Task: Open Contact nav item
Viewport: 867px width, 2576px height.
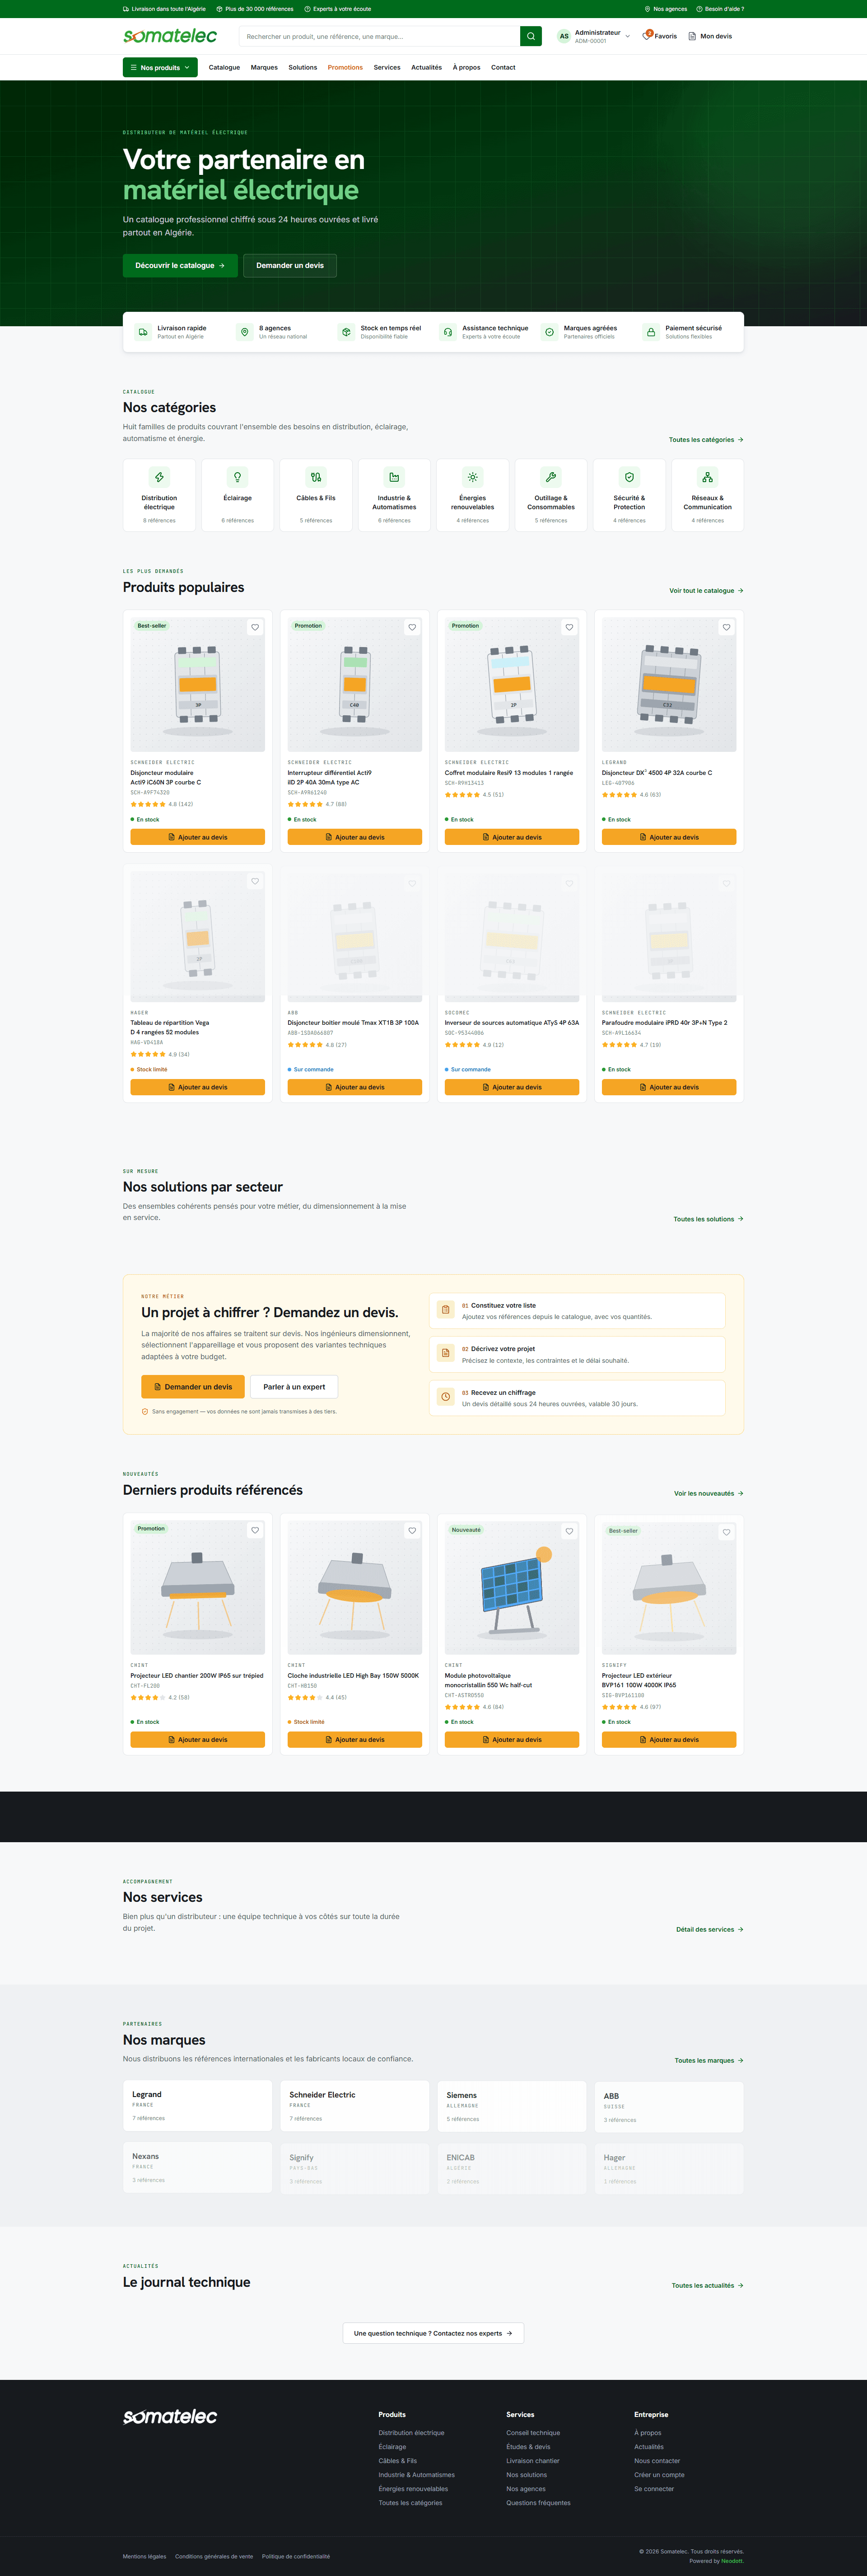Action: (x=503, y=67)
